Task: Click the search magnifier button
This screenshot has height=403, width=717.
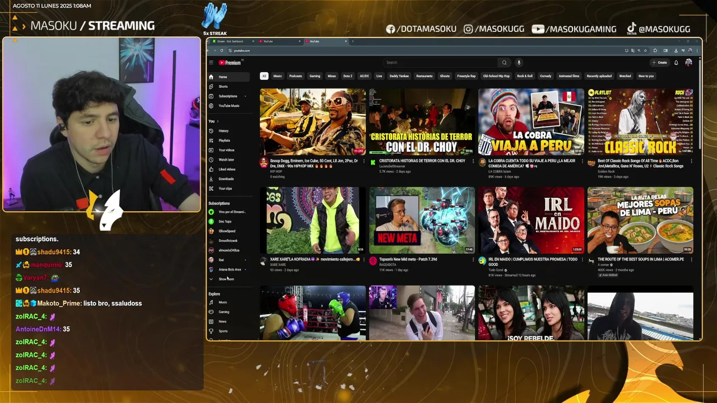Action: point(504,63)
